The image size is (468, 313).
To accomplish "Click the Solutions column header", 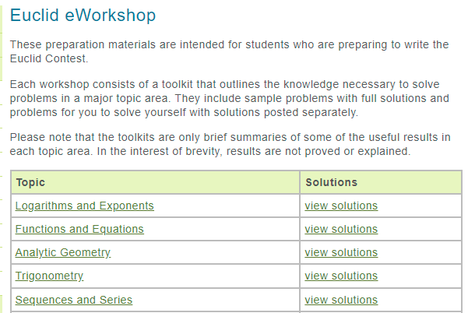I will [x=331, y=182].
